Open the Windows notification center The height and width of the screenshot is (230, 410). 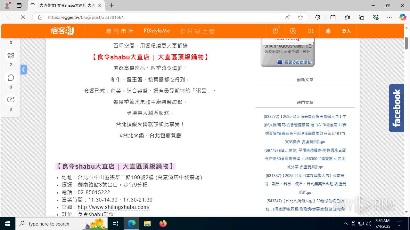tap(399, 224)
